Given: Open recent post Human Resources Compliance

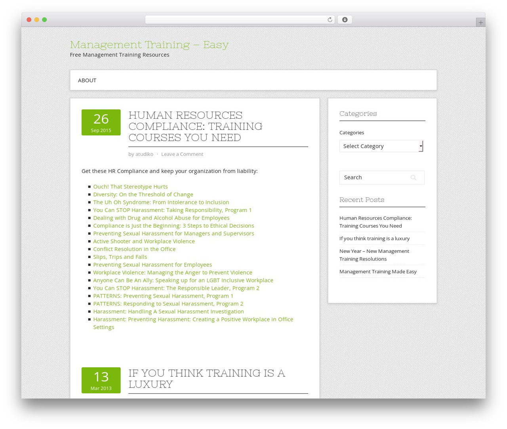Looking at the screenshot, I should 375,222.
